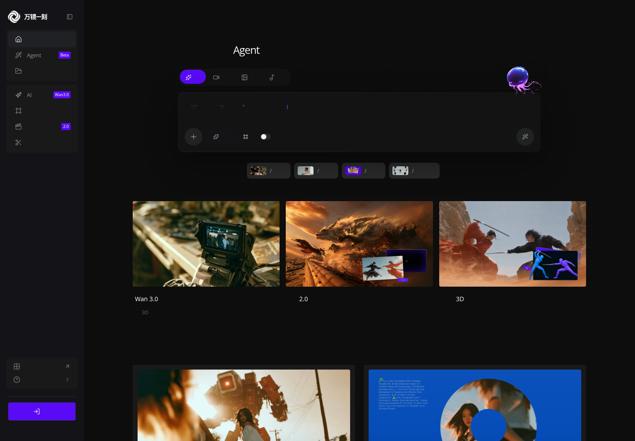
Task: Click the jellyfish mascot
Action: click(x=523, y=80)
